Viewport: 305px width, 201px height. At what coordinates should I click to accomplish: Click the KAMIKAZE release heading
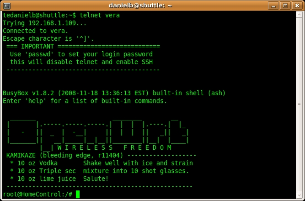[65, 155]
